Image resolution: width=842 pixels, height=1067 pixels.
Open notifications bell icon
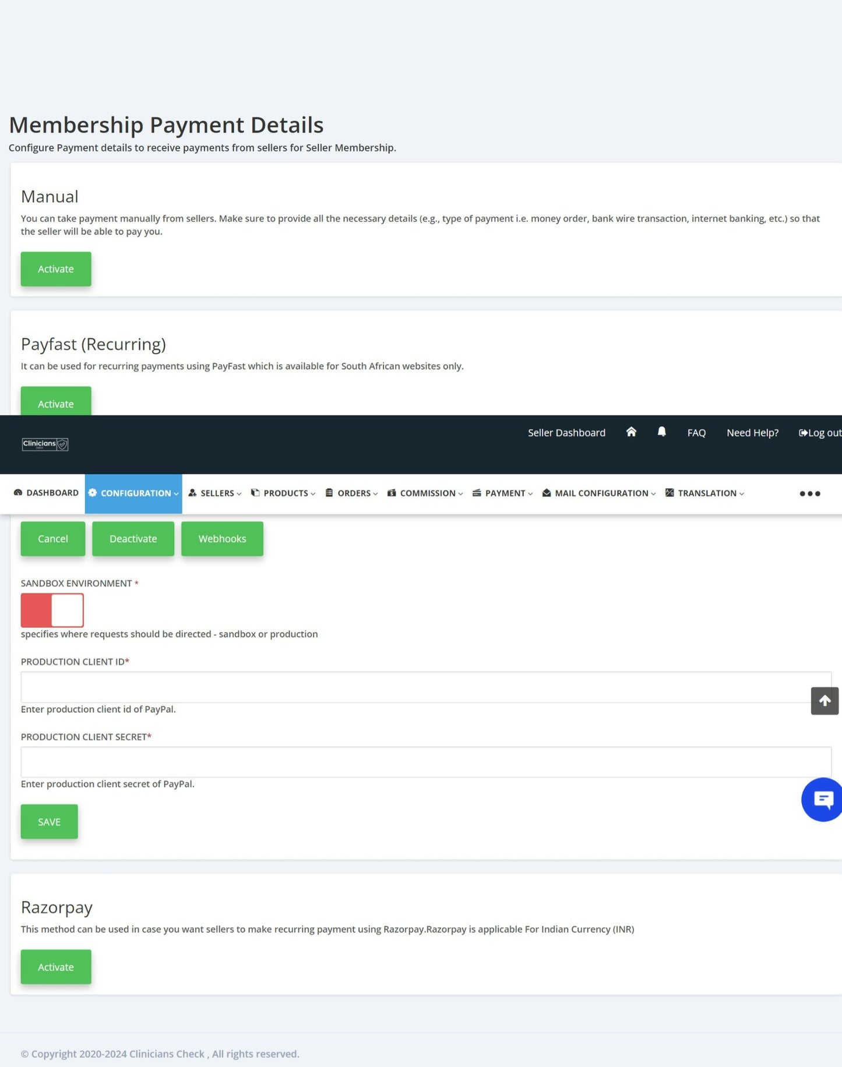pos(661,432)
